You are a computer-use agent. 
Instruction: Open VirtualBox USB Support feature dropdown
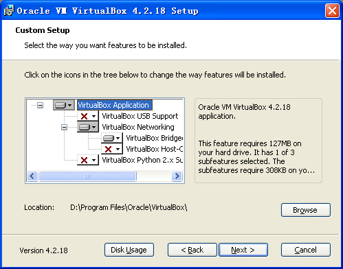click(x=88, y=116)
